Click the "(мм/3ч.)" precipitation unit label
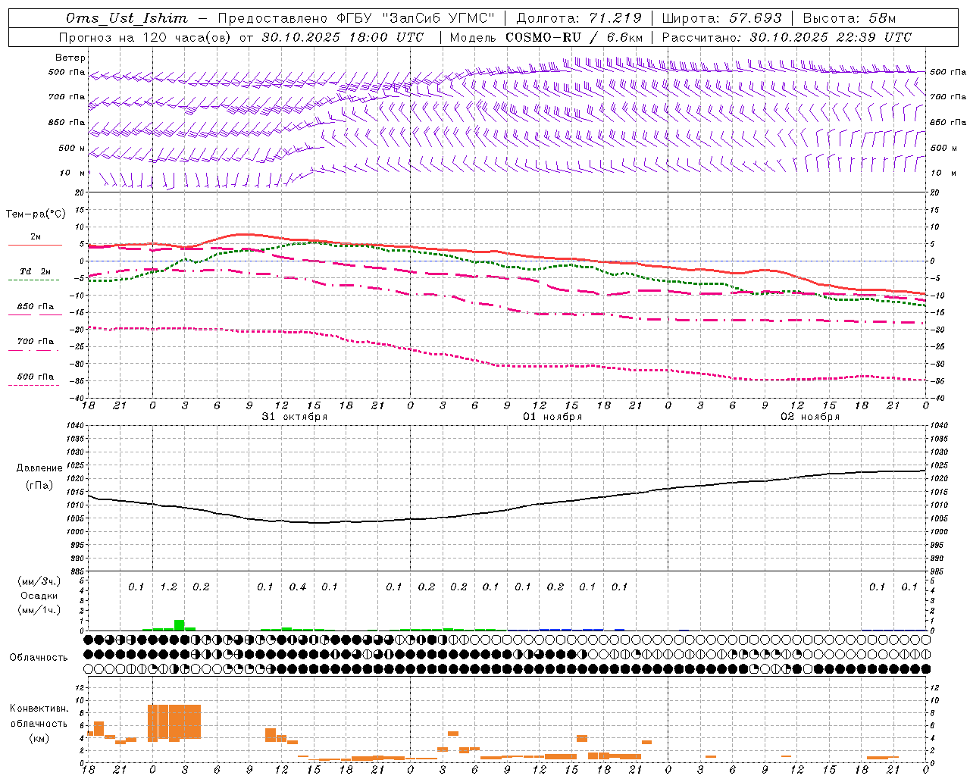The height and width of the screenshot is (776, 970). (x=39, y=581)
